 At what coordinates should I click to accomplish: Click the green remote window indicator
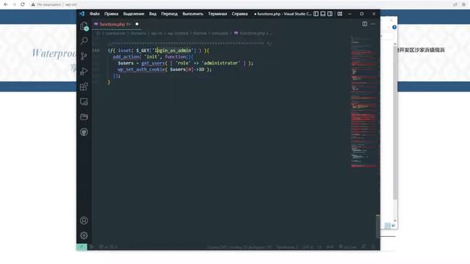(x=82, y=247)
